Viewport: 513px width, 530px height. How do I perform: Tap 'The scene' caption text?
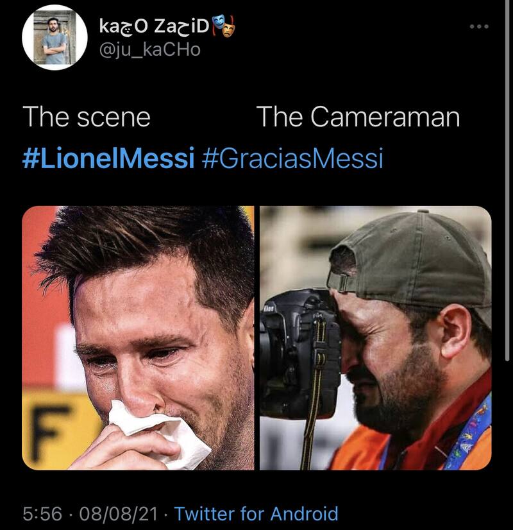click(87, 117)
